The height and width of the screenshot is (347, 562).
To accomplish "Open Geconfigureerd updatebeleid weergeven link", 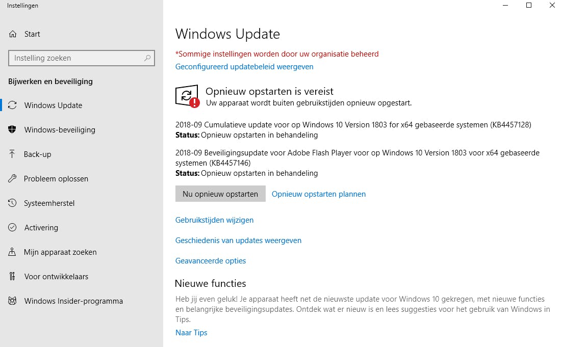I will (244, 67).
